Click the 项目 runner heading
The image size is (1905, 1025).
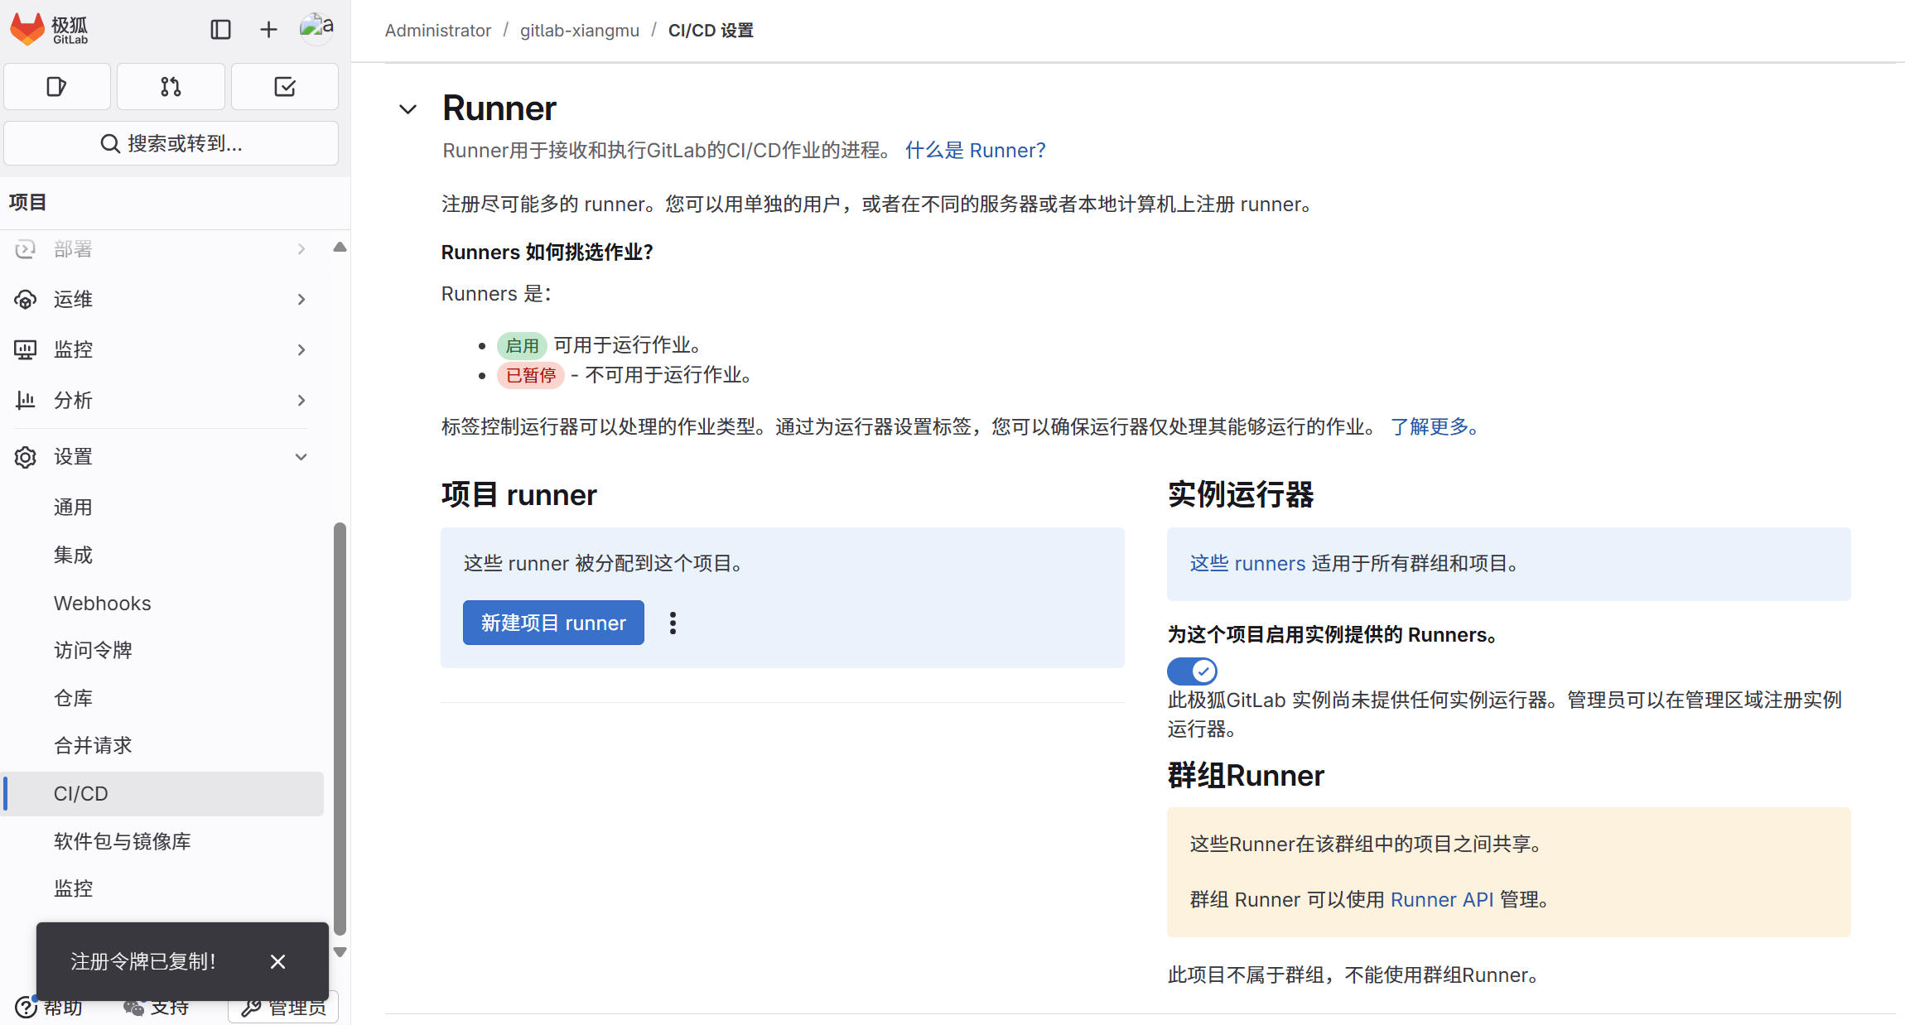pyautogui.click(x=518, y=494)
